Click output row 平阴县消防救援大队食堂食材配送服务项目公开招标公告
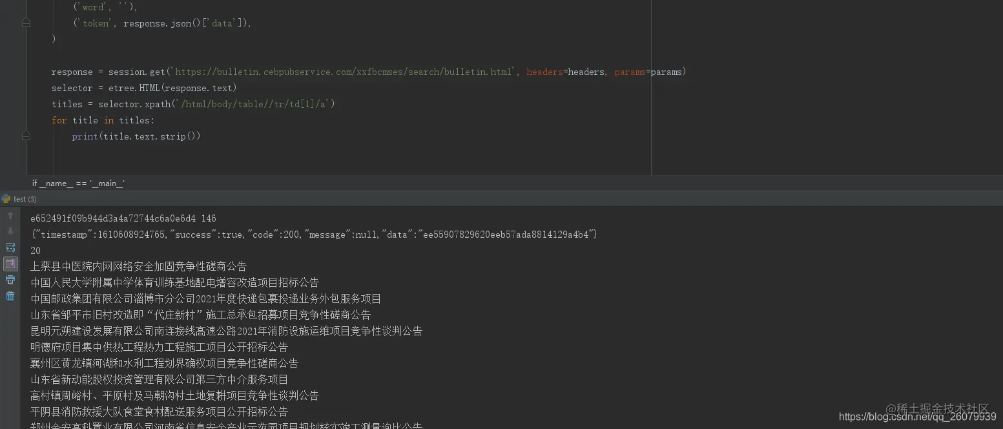 159,412
